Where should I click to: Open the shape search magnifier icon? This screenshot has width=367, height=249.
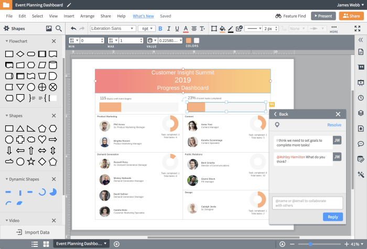tap(59, 28)
